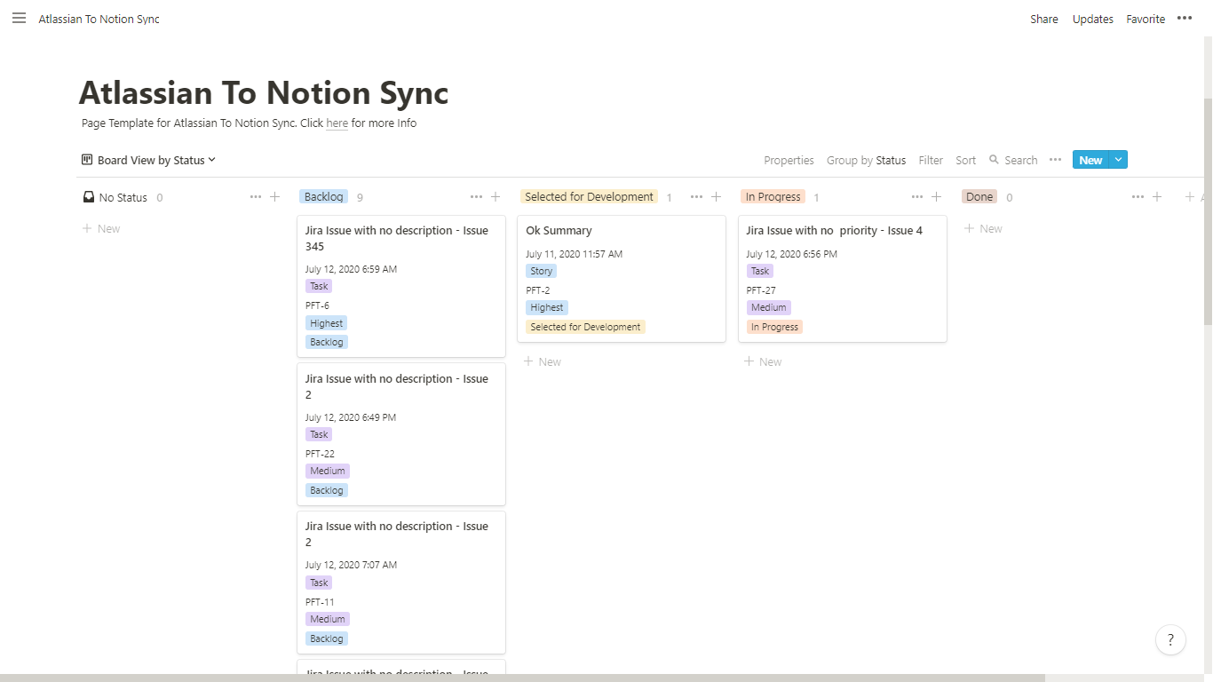Click + New under Done column
1213x682 pixels.
tap(983, 228)
